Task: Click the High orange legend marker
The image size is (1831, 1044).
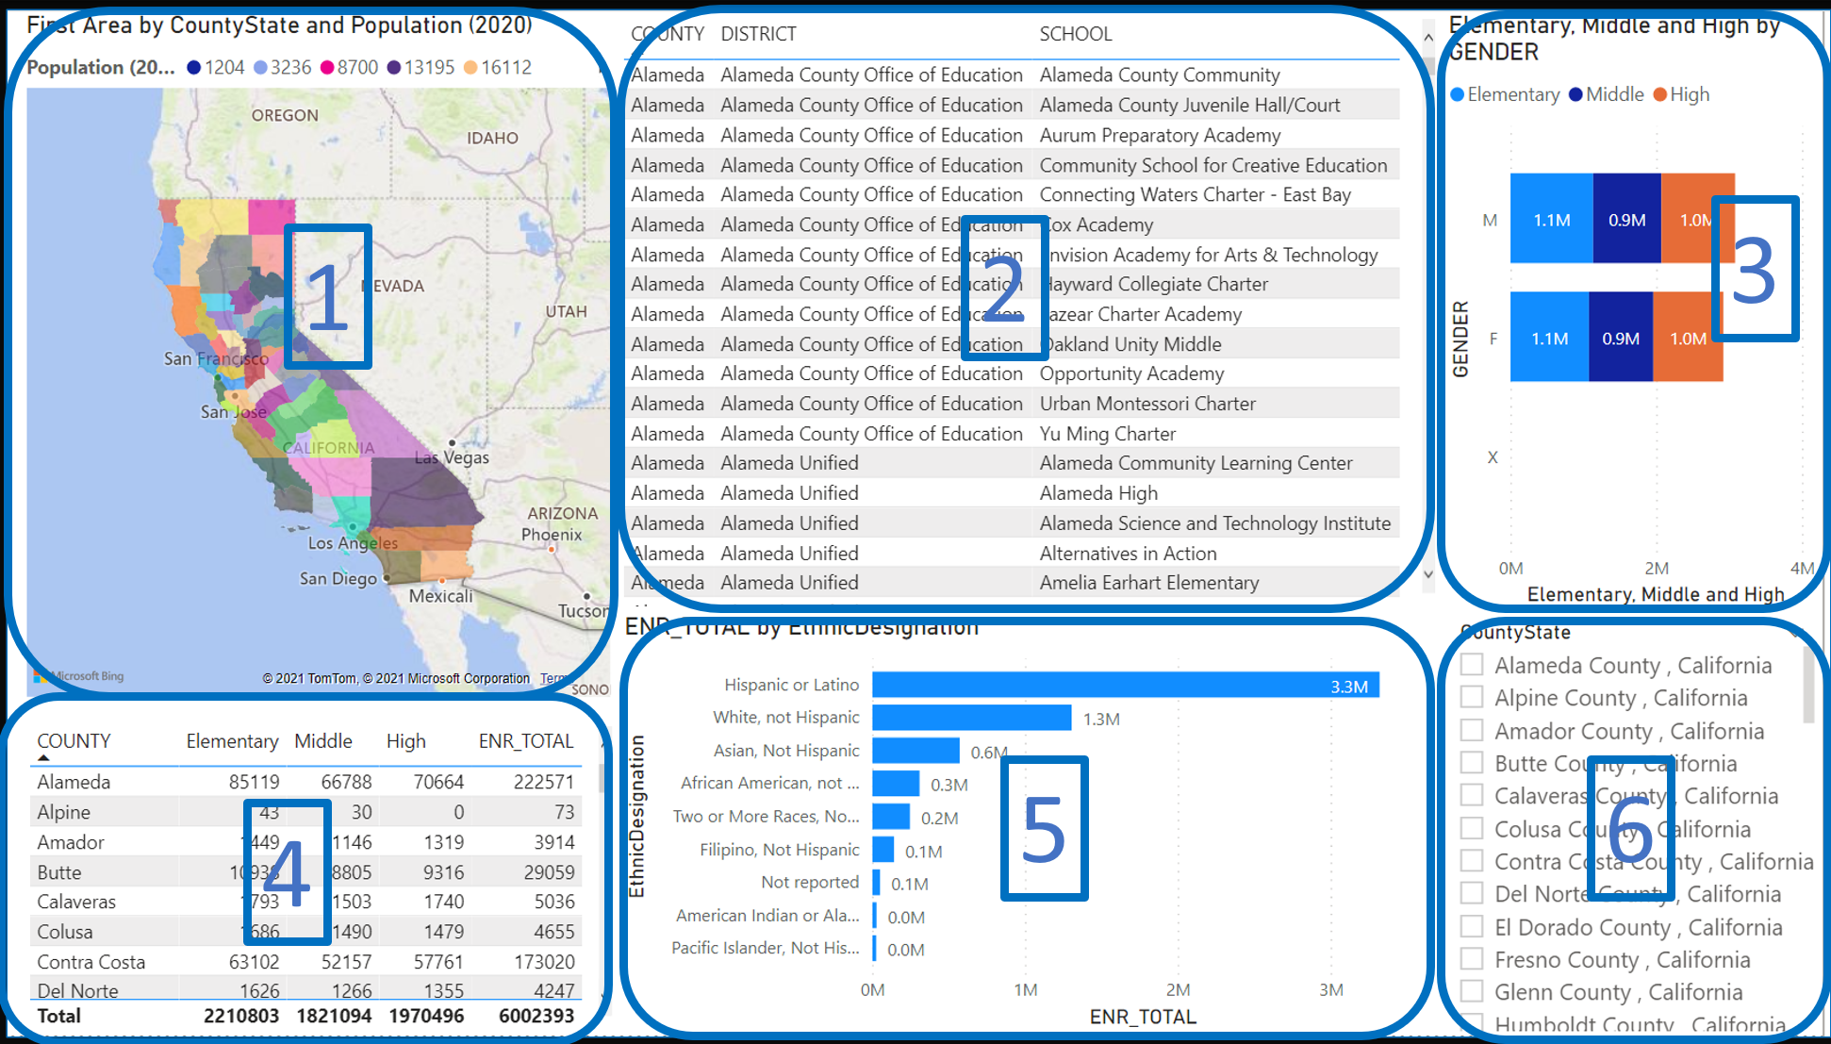Action: click(x=1659, y=95)
